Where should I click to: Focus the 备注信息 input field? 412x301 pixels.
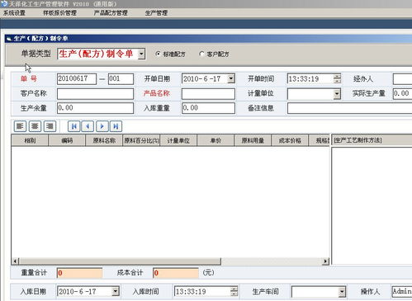click(349, 108)
